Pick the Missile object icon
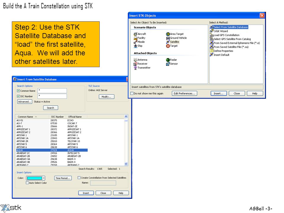Screen dimensions: 284x213 (135, 42)
